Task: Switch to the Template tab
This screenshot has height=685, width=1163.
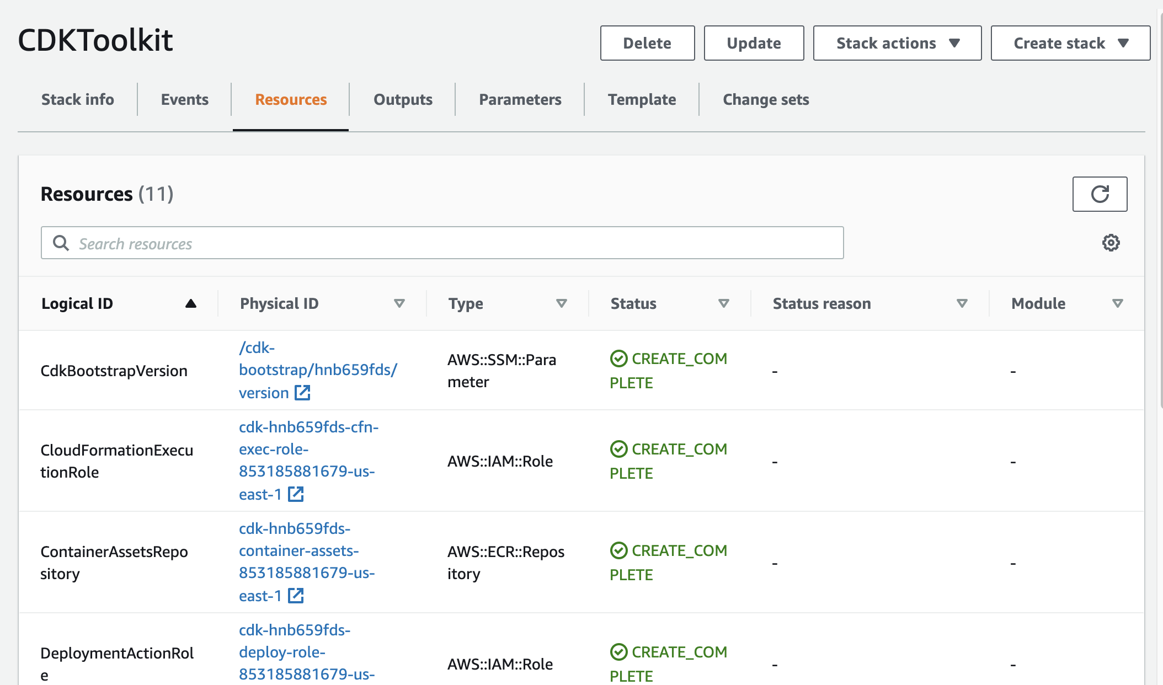Action: tap(642, 100)
